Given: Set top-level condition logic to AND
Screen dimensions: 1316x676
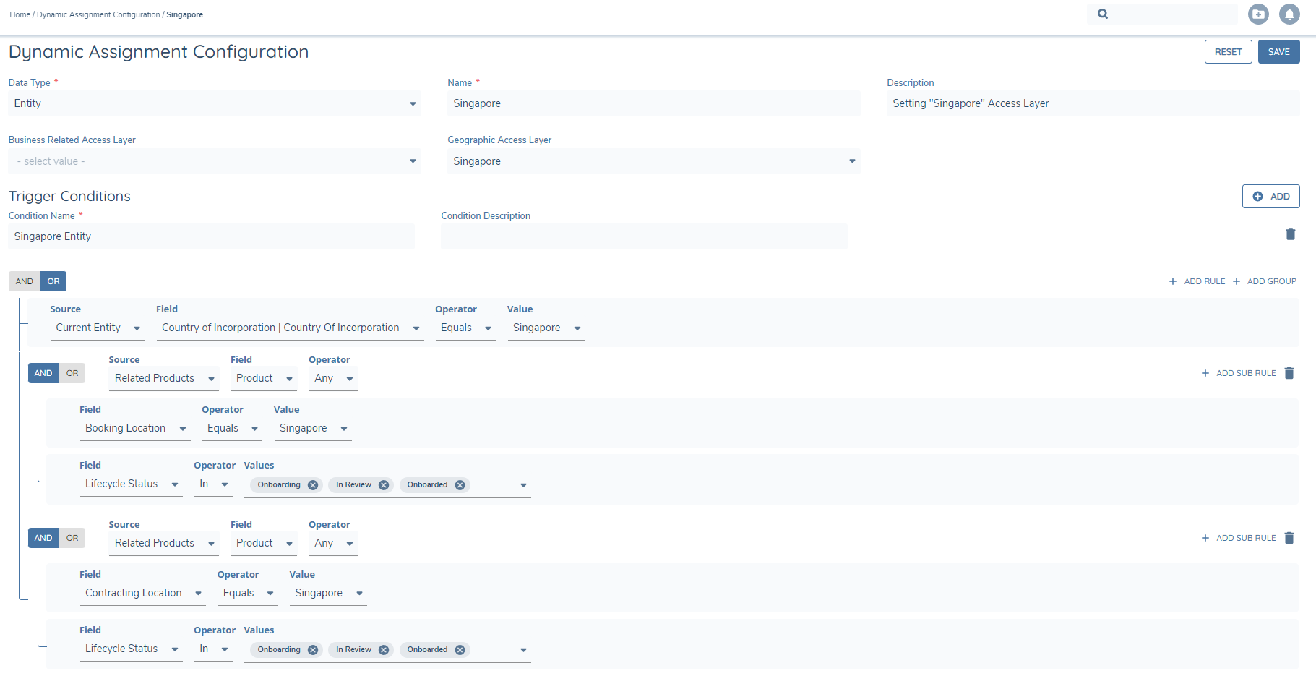Looking at the screenshot, I should [x=25, y=281].
